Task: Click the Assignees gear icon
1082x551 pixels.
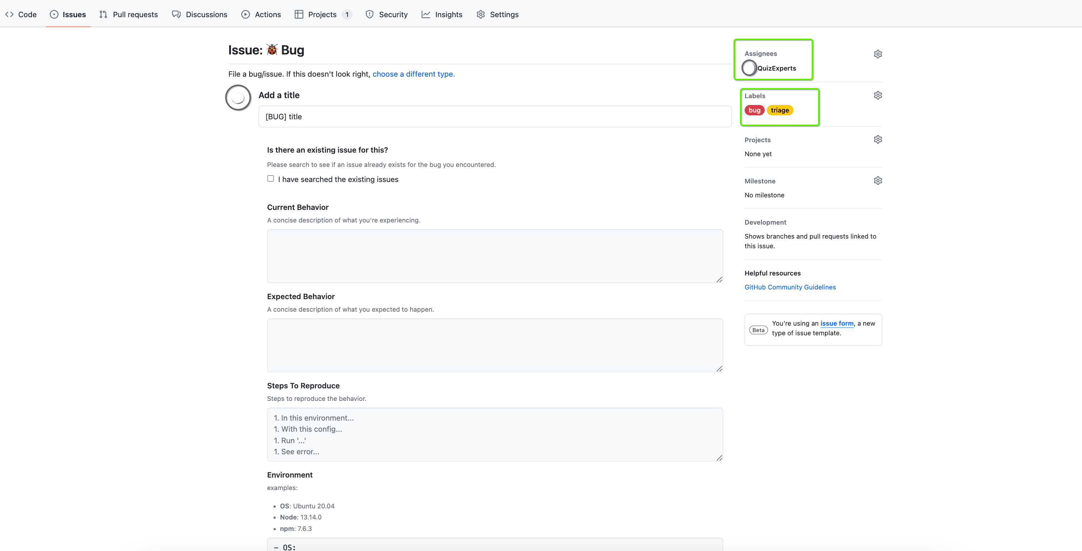Action: 877,54
